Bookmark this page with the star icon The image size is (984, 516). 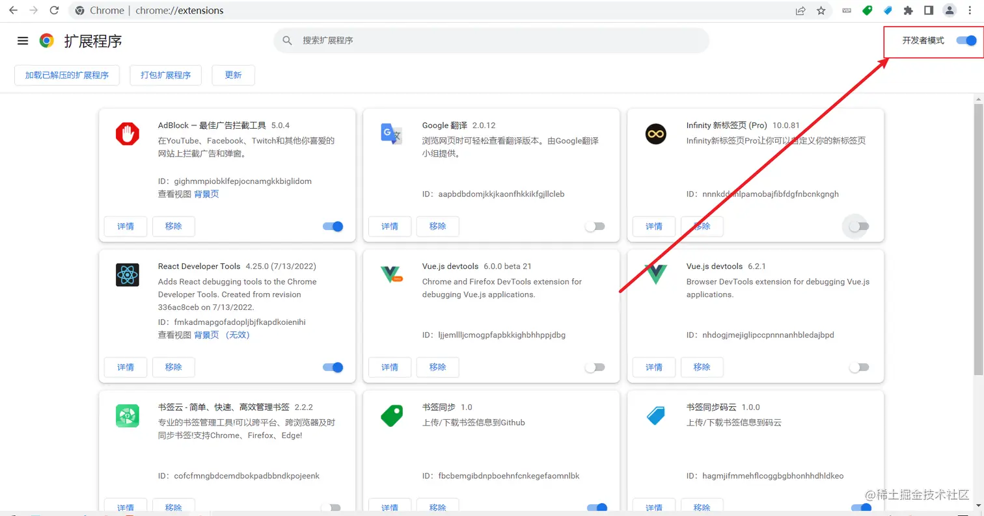(821, 10)
